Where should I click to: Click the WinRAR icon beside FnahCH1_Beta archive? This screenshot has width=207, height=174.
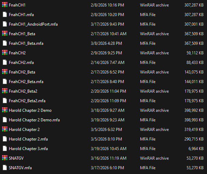(4, 34)
